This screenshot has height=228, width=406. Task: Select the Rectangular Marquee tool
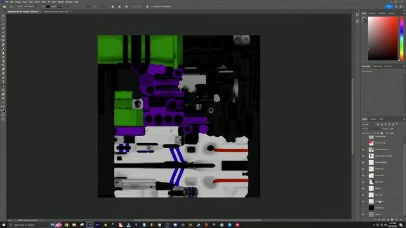click(3, 20)
